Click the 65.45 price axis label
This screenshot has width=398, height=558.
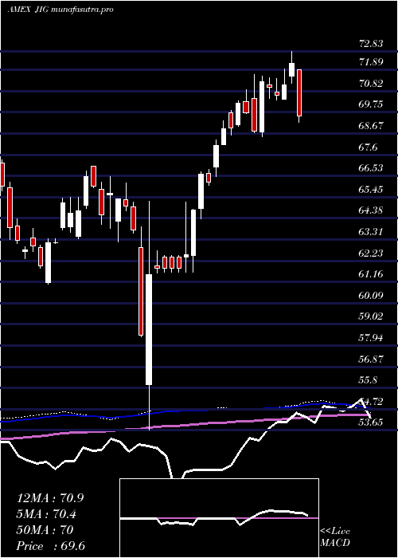372,190
